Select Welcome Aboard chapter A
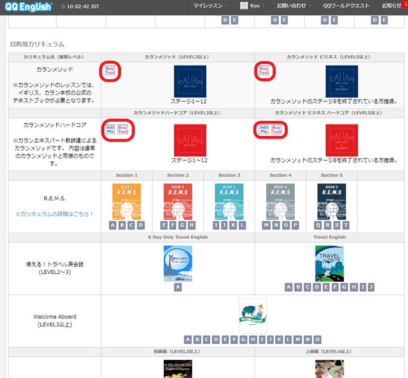 pos(188,340)
